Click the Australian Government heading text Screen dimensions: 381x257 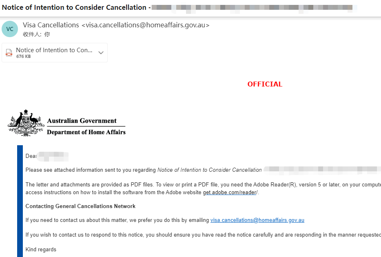(82, 121)
